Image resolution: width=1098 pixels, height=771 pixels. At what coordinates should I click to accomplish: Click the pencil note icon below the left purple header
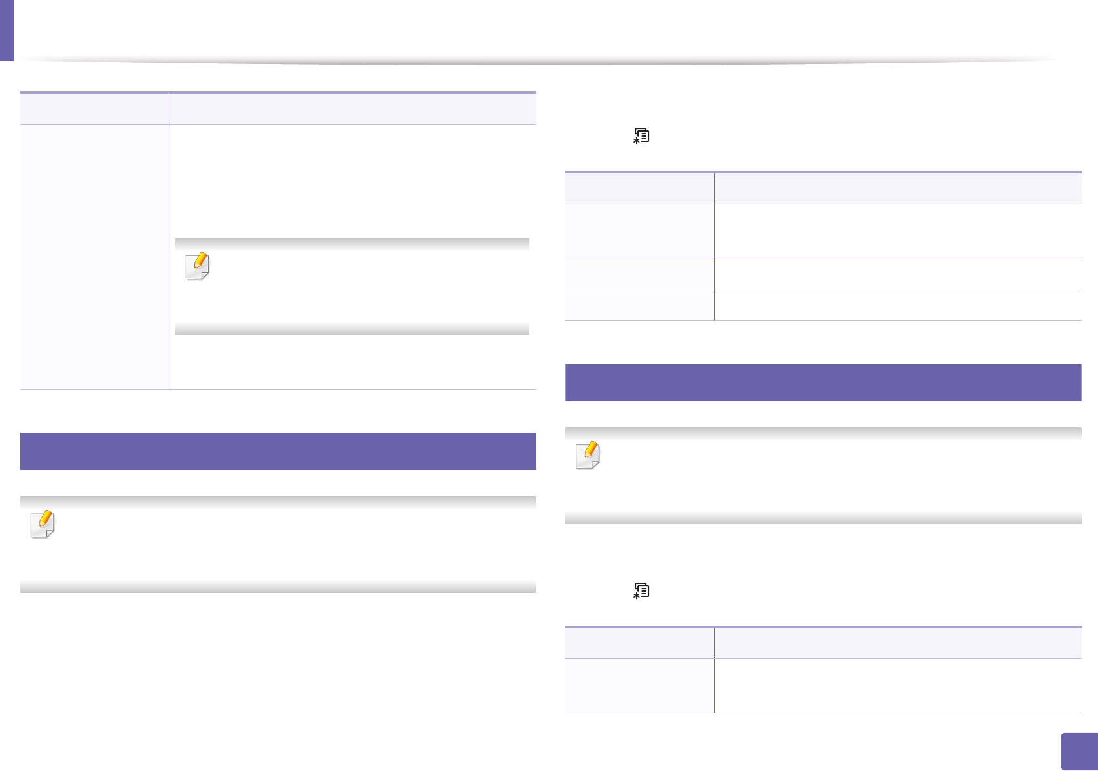pos(43,524)
